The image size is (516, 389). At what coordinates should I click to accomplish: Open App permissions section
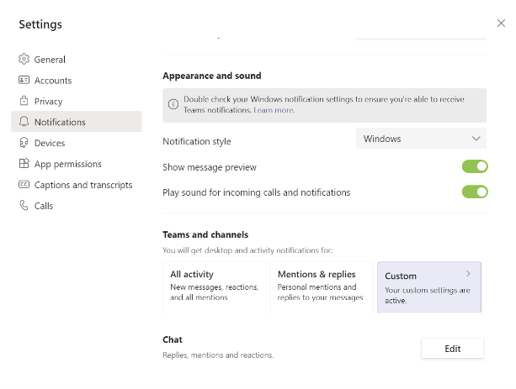77,164
